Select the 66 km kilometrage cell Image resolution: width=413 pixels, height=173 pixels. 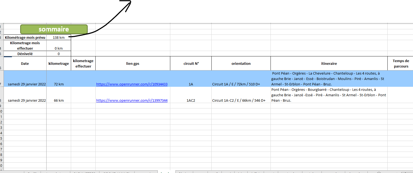(59, 101)
